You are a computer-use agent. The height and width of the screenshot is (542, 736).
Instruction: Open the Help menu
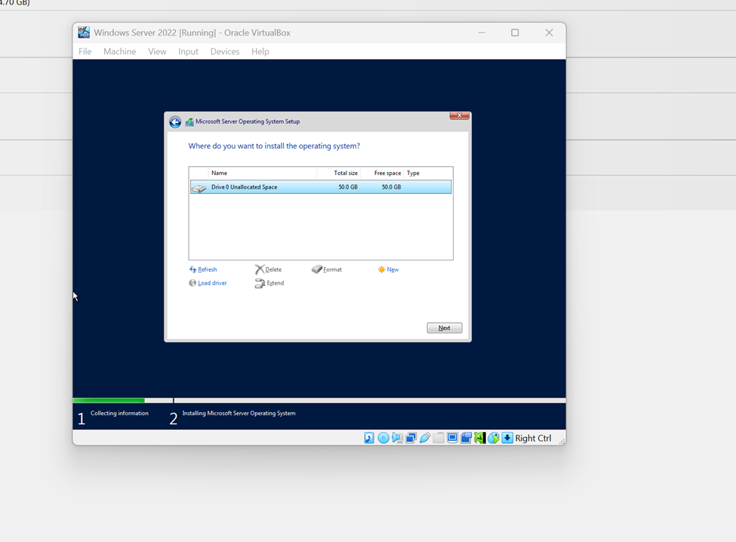(x=260, y=51)
